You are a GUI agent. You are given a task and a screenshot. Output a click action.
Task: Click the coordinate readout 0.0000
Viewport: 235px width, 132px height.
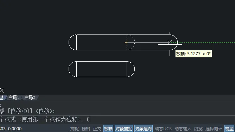click(x=15, y=129)
